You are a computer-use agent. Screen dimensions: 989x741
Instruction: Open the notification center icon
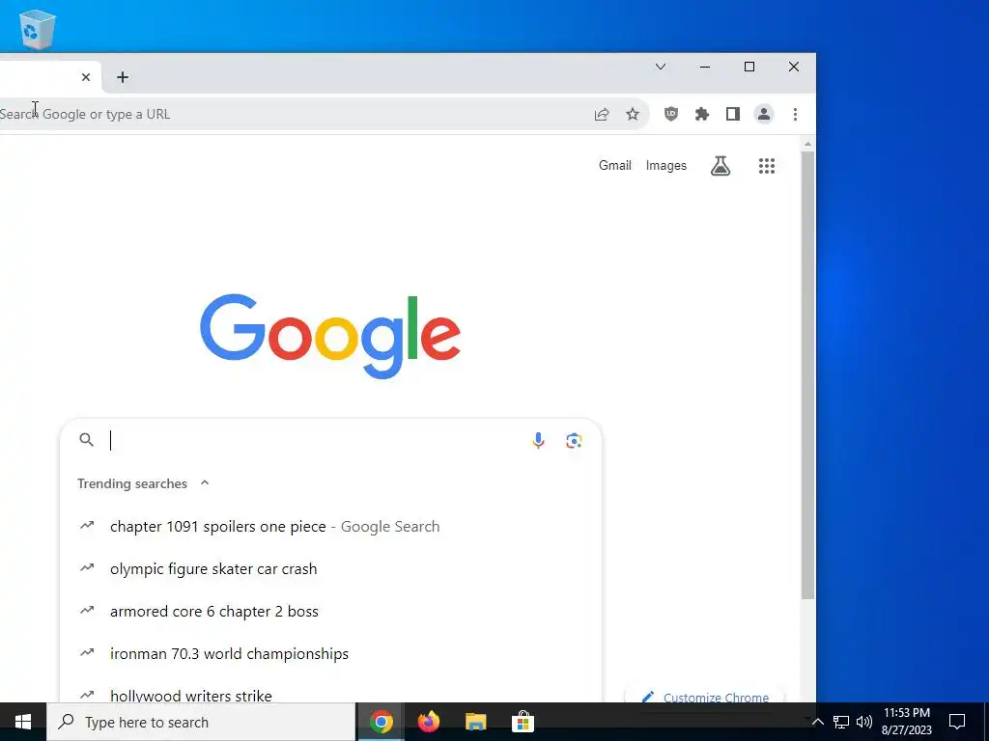tap(957, 722)
